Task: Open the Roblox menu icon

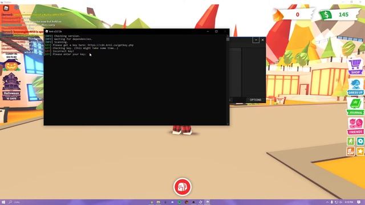Action: point(6,8)
